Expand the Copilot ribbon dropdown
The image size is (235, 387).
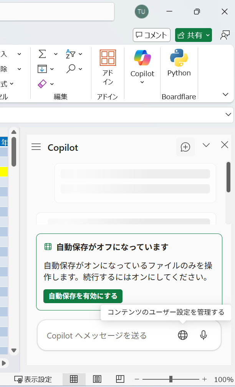(142, 82)
